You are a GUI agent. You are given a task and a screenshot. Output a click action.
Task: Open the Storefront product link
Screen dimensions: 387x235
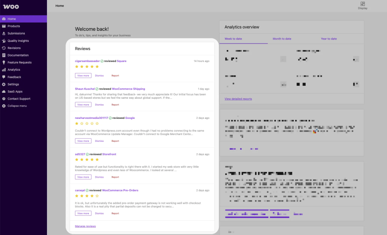tap(109, 154)
